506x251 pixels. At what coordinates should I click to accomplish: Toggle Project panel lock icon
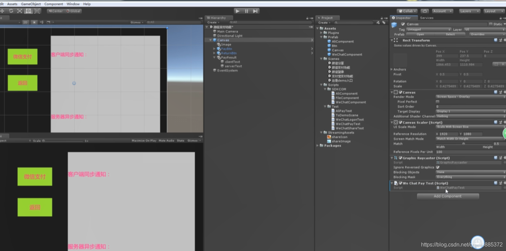(x=382, y=18)
